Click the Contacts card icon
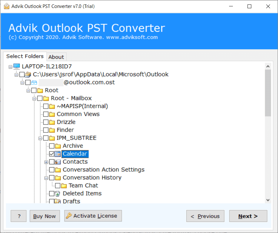 (58, 162)
